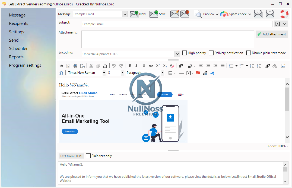Click the New message envelope icon
The width and height of the screenshot is (292, 188).
tap(134, 14)
